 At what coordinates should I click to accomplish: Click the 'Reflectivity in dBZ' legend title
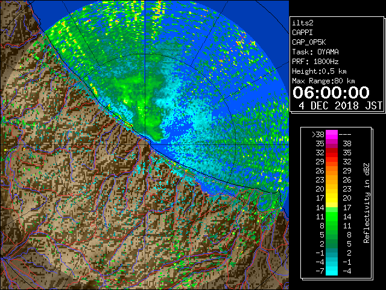tap(367, 203)
